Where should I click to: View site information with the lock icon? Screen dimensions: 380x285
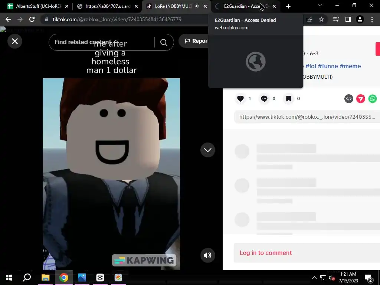(x=47, y=19)
